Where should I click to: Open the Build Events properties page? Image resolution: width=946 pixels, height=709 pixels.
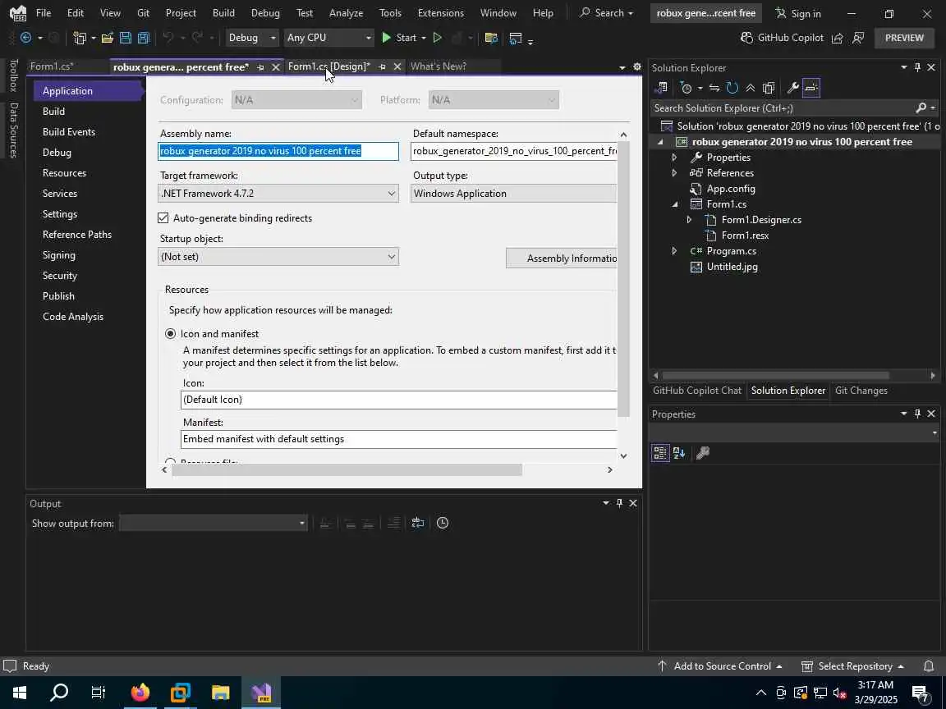pyautogui.click(x=69, y=132)
